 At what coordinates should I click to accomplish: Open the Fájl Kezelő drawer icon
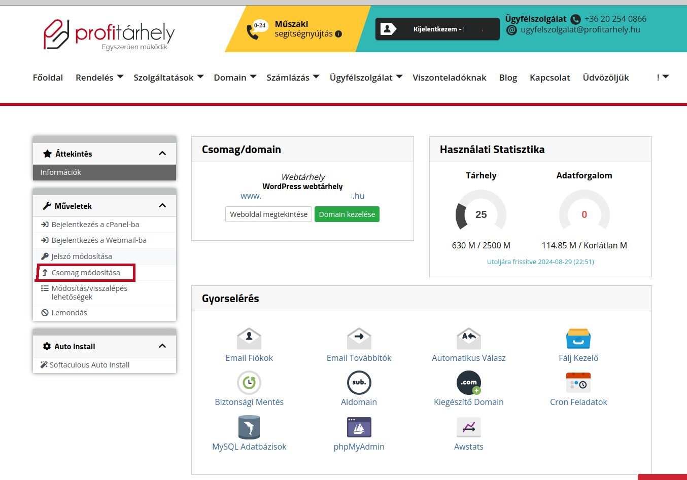click(x=578, y=338)
